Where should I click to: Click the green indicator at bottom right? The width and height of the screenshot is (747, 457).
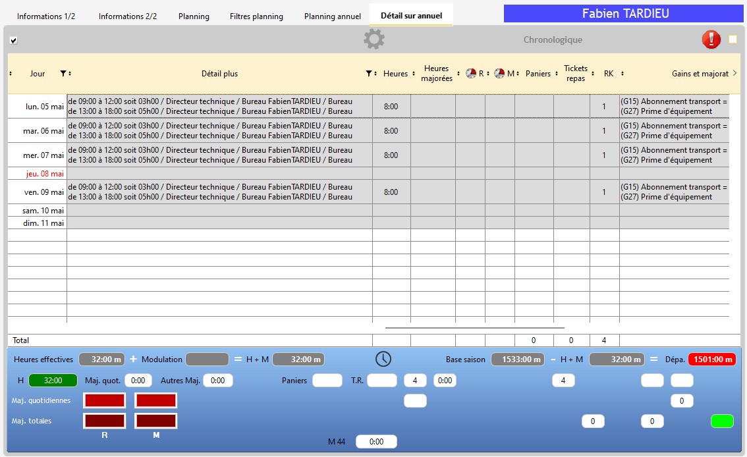(722, 421)
